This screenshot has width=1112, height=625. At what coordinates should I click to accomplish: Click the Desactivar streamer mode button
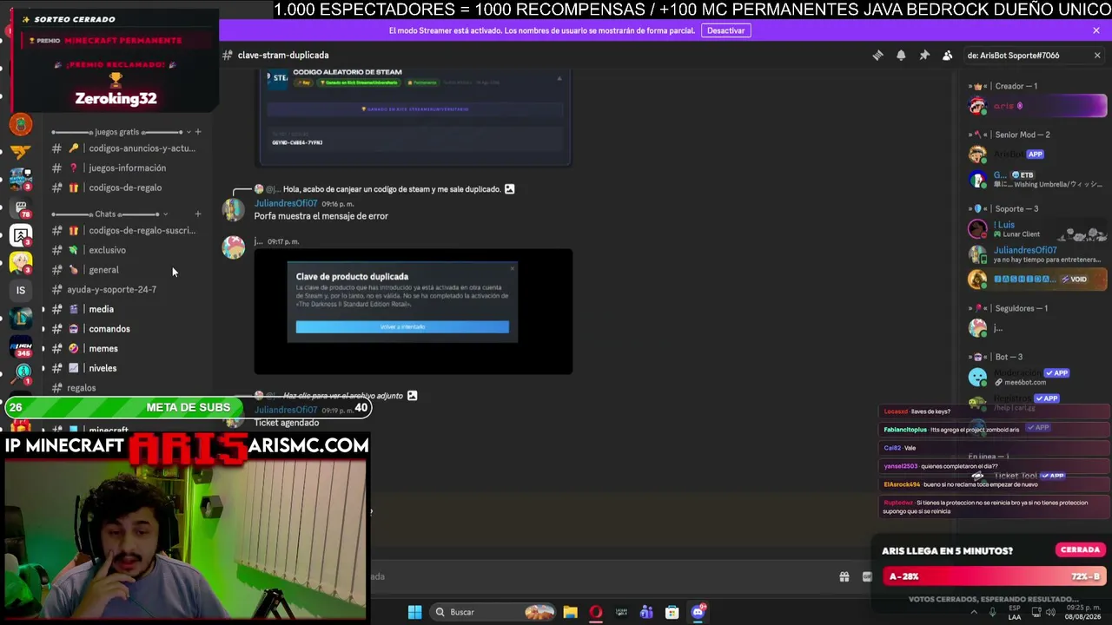(x=725, y=30)
